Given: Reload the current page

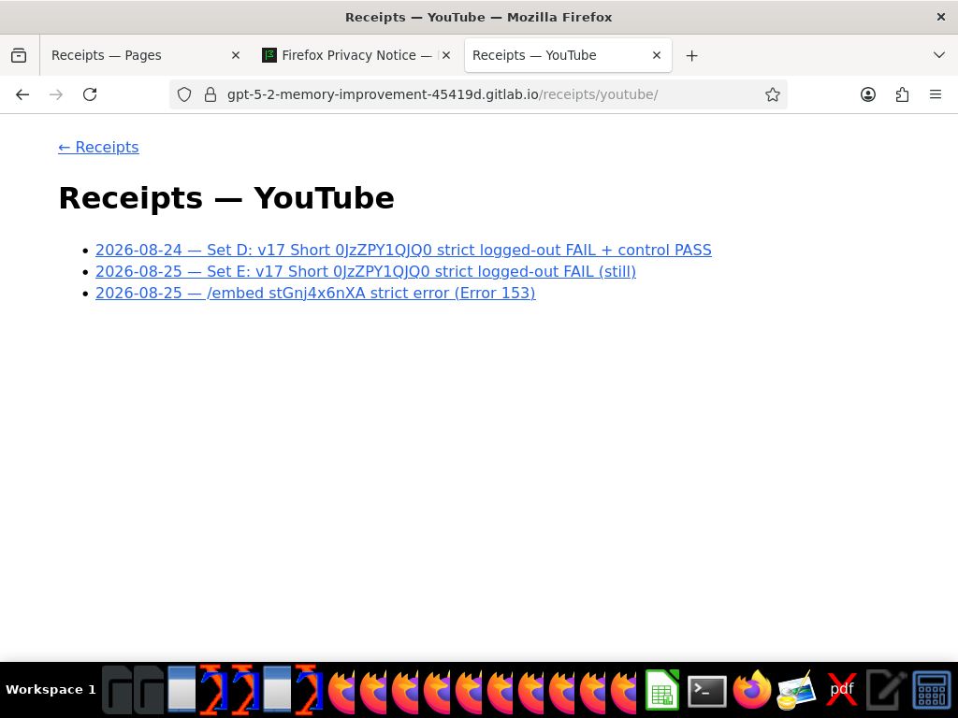Looking at the screenshot, I should 90,94.
